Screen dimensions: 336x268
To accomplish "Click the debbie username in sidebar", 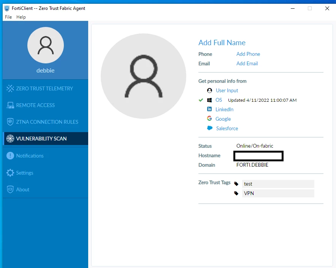I will (46, 71).
